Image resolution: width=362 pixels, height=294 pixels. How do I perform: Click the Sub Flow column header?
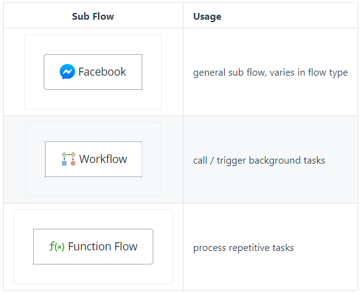pyautogui.click(x=93, y=17)
